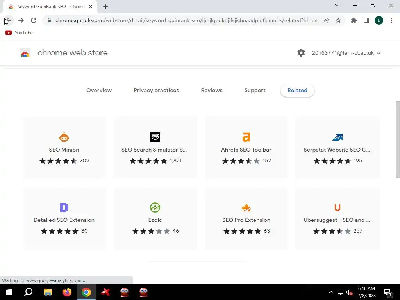Click the 1,821 review count
This screenshot has width=400, height=300.
click(176, 161)
